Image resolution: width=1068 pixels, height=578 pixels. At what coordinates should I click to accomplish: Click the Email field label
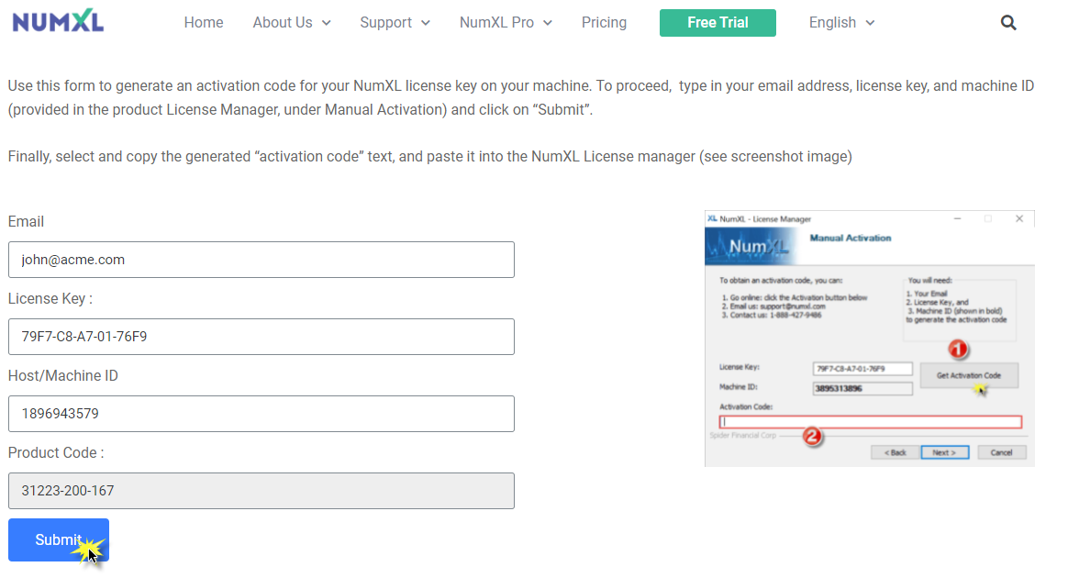(x=26, y=221)
